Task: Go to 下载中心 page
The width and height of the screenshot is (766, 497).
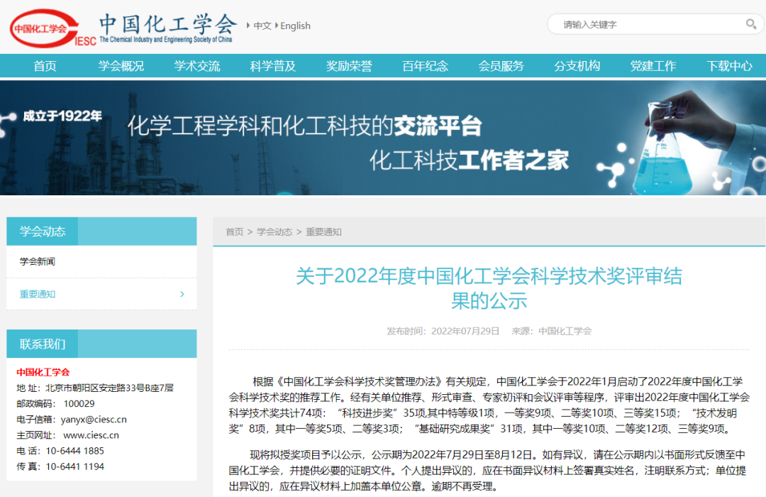Action: click(729, 66)
